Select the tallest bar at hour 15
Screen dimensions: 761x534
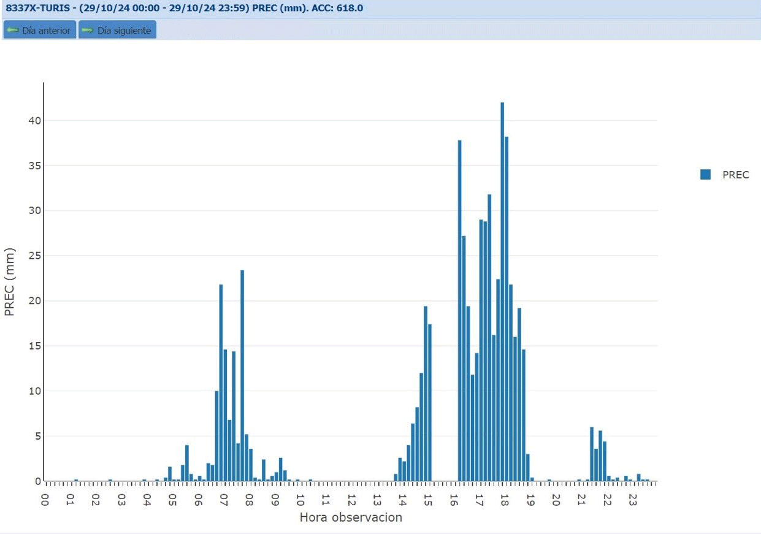(426, 394)
